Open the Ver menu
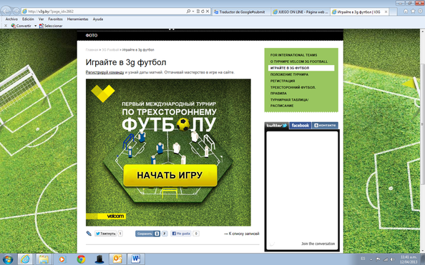The image size is (425, 265). tap(41, 19)
